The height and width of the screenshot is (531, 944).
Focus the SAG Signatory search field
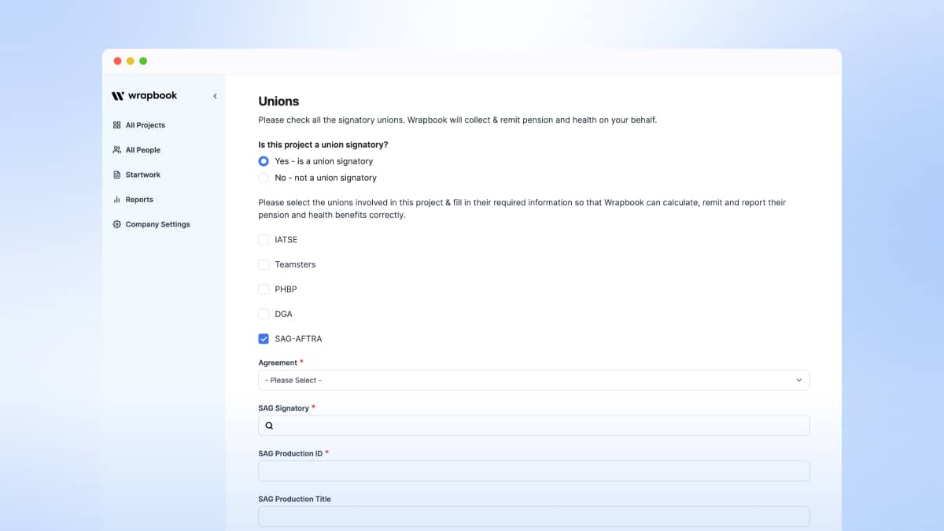pos(534,426)
